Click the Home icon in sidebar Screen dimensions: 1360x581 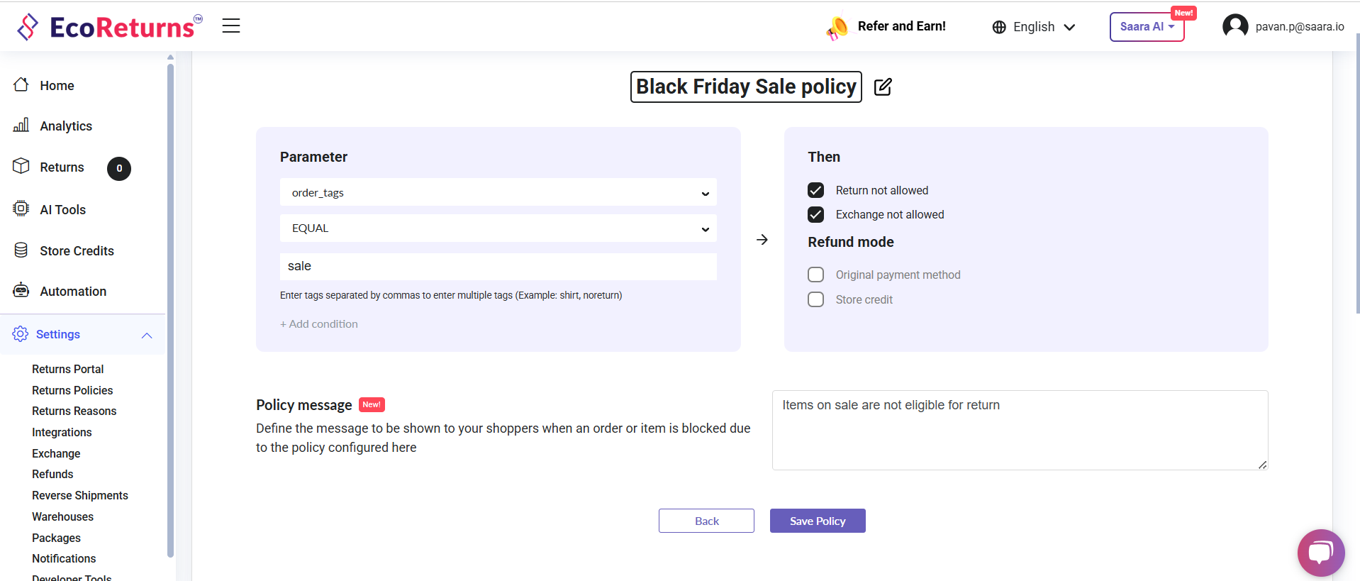click(x=21, y=85)
